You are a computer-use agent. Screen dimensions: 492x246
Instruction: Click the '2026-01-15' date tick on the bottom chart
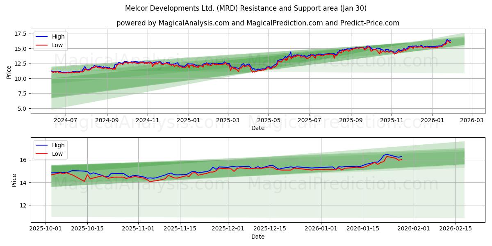362,230
